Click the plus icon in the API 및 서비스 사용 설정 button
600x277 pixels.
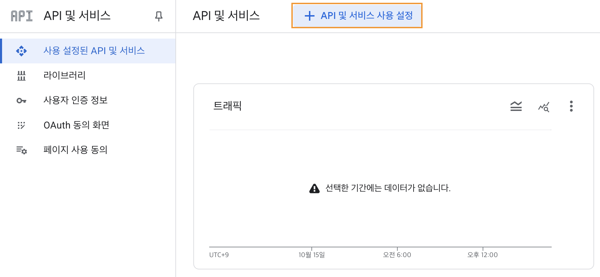tap(309, 16)
